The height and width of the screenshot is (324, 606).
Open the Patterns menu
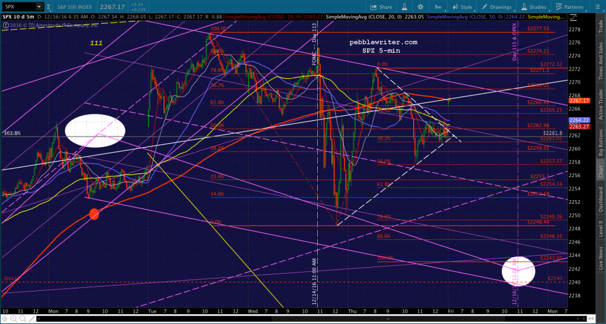569,7
